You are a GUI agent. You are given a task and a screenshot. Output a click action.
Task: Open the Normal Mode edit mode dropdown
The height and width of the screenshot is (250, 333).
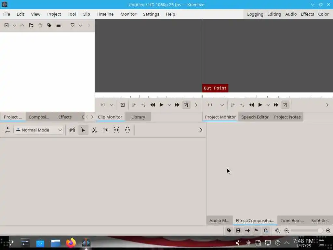(39, 130)
